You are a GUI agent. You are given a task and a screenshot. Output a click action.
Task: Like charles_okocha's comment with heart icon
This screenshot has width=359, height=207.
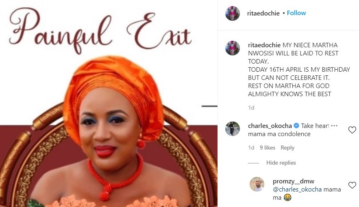352,130
